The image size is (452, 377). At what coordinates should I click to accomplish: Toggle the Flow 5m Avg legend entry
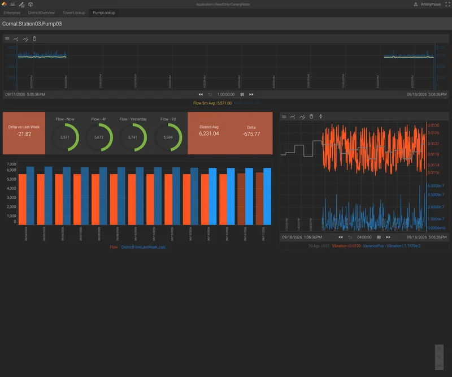(x=212, y=103)
